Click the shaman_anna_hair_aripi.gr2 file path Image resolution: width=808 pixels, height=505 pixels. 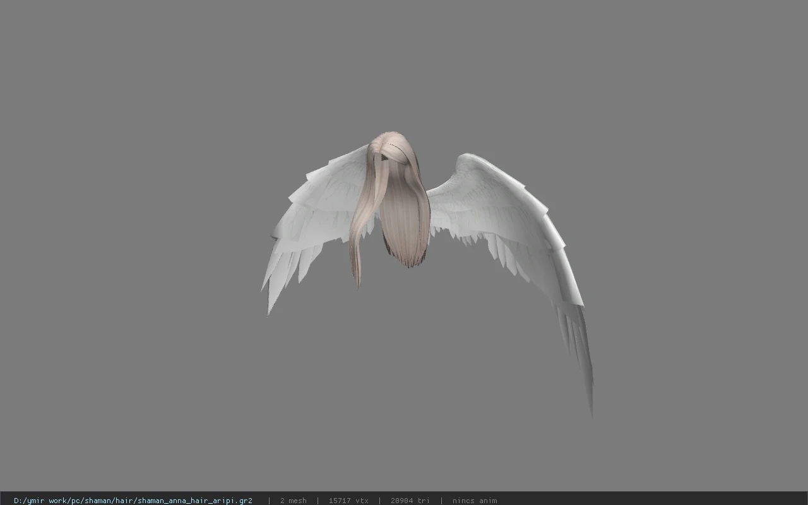(133, 501)
